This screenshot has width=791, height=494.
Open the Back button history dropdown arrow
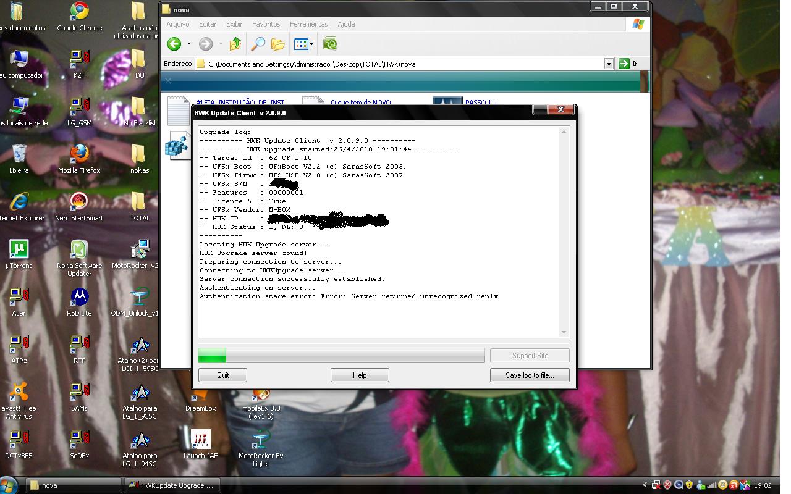189,44
